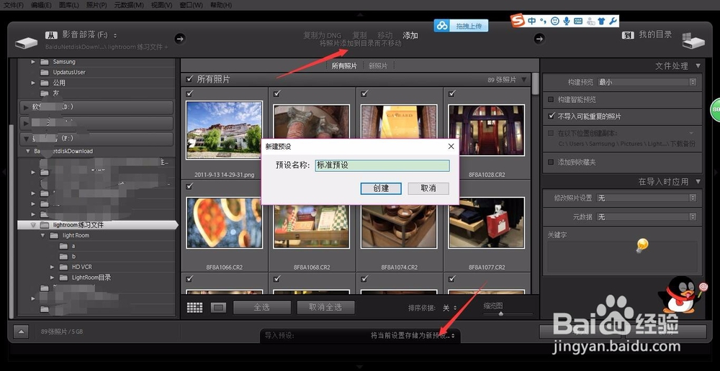Viewport: 720px width, 371px height.
Task: Switch to 新照片 tab
Action: pyautogui.click(x=378, y=65)
